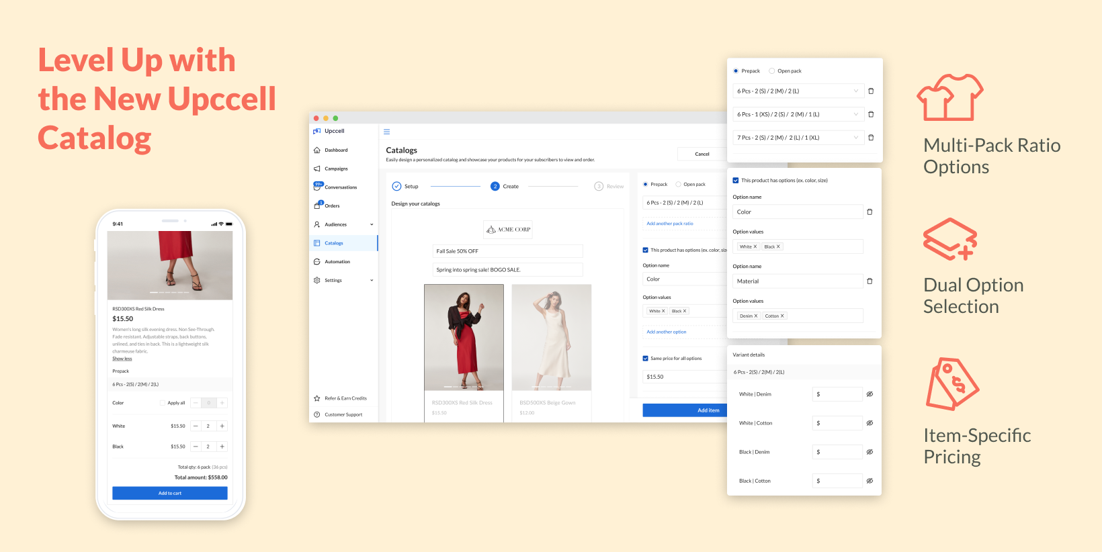The width and height of the screenshot is (1102, 552).
Task: Delete the 7 Pcs pack ratio row
Action: [x=871, y=138]
